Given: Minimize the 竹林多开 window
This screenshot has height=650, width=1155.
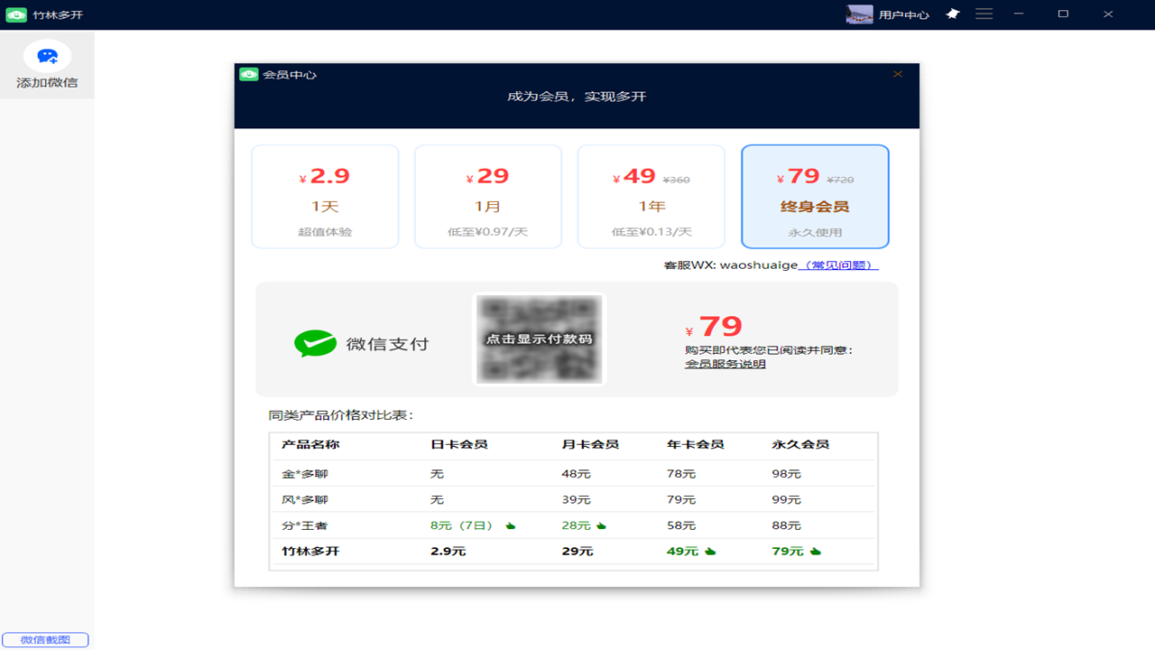Looking at the screenshot, I should pos(1018,14).
